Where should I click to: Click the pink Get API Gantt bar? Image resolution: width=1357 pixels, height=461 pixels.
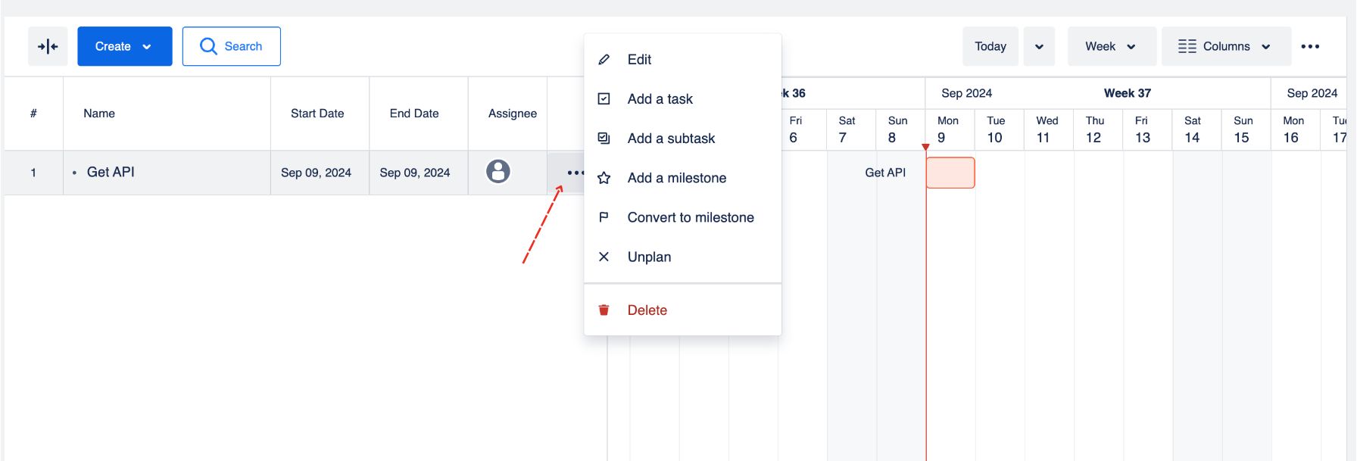[x=950, y=173]
